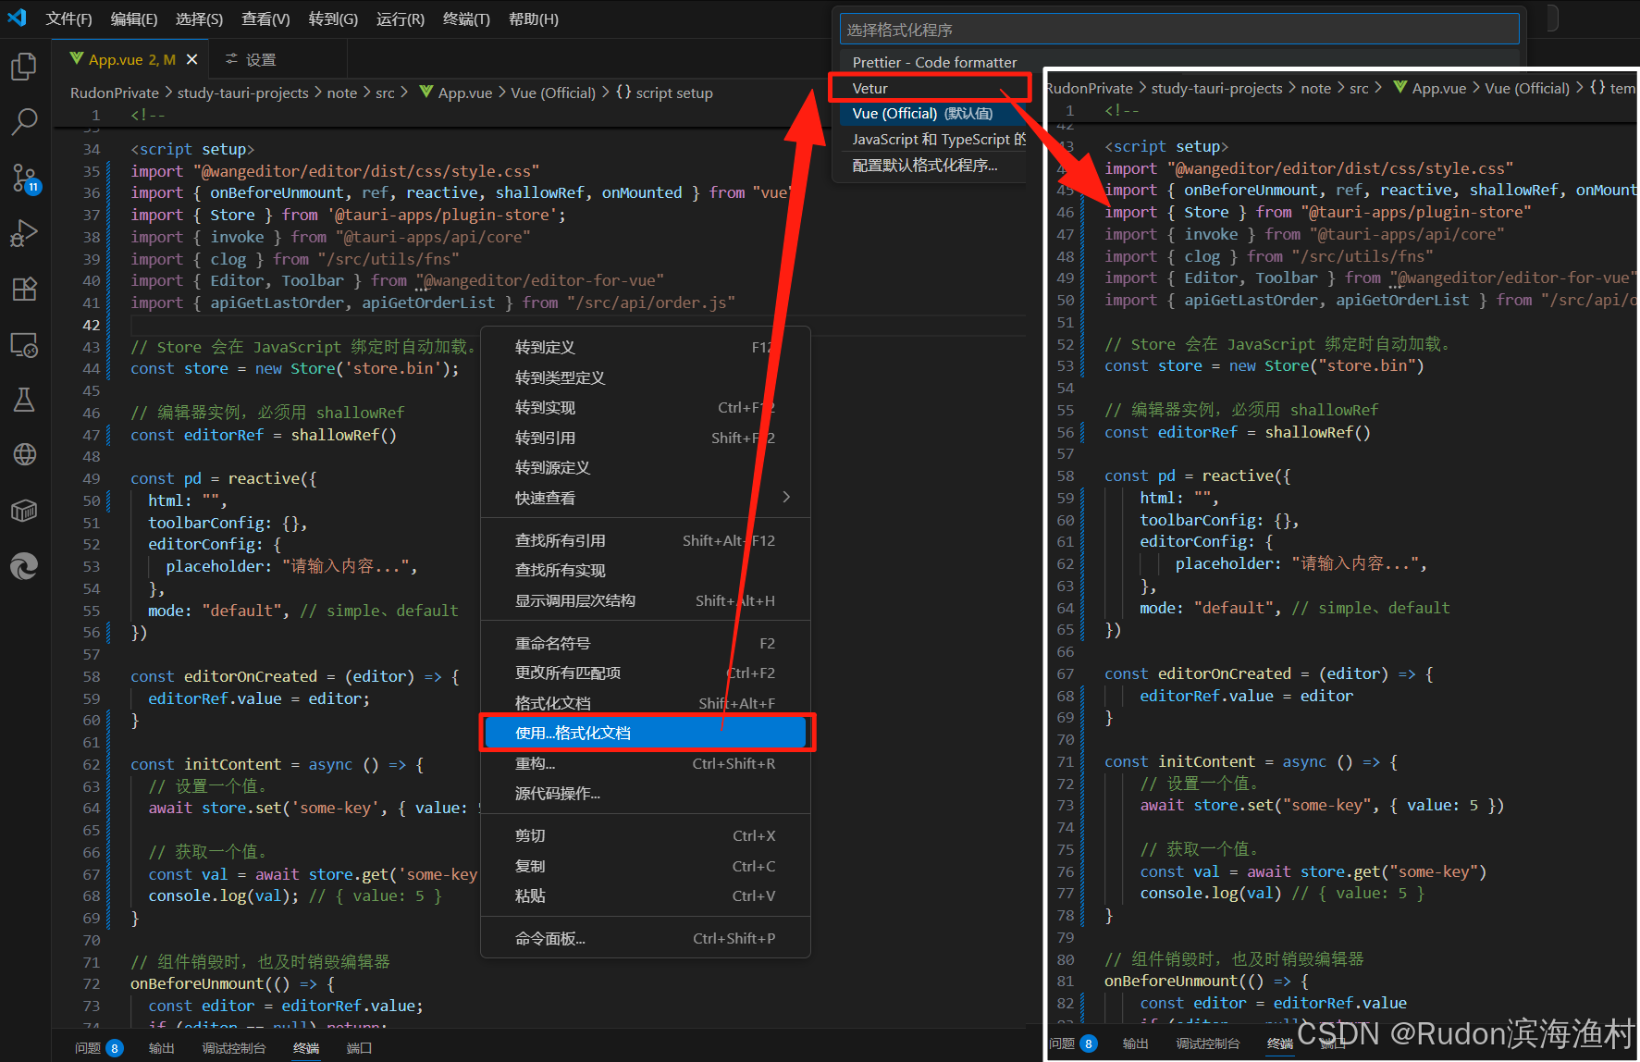1640x1062 pixels.
Task: Click the src breadcrumb segment
Action: click(x=385, y=93)
